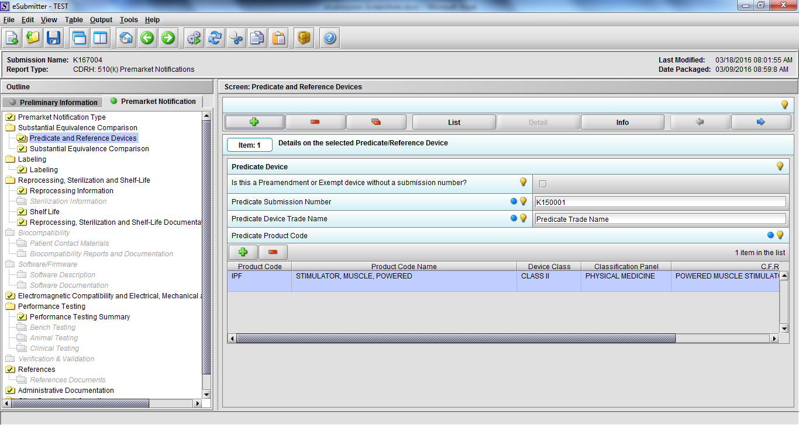The height and width of the screenshot is (425, 799).
Task: Open the blue question mark Help icon
Action: [x=329, y=38]
